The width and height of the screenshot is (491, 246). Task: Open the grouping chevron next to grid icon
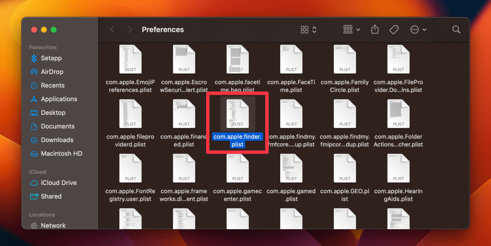pos(357,30)
